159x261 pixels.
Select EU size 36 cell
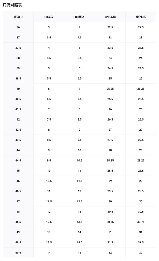[18, 27]
